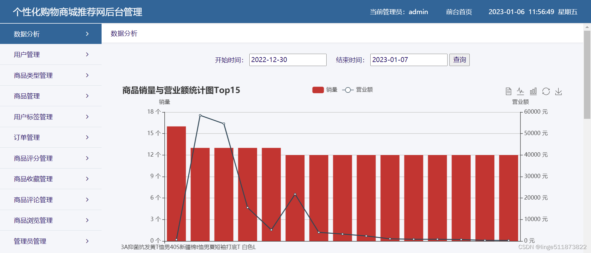
Task: Open 管理员管理 sidebar menu
Action: tap(51, 241)
